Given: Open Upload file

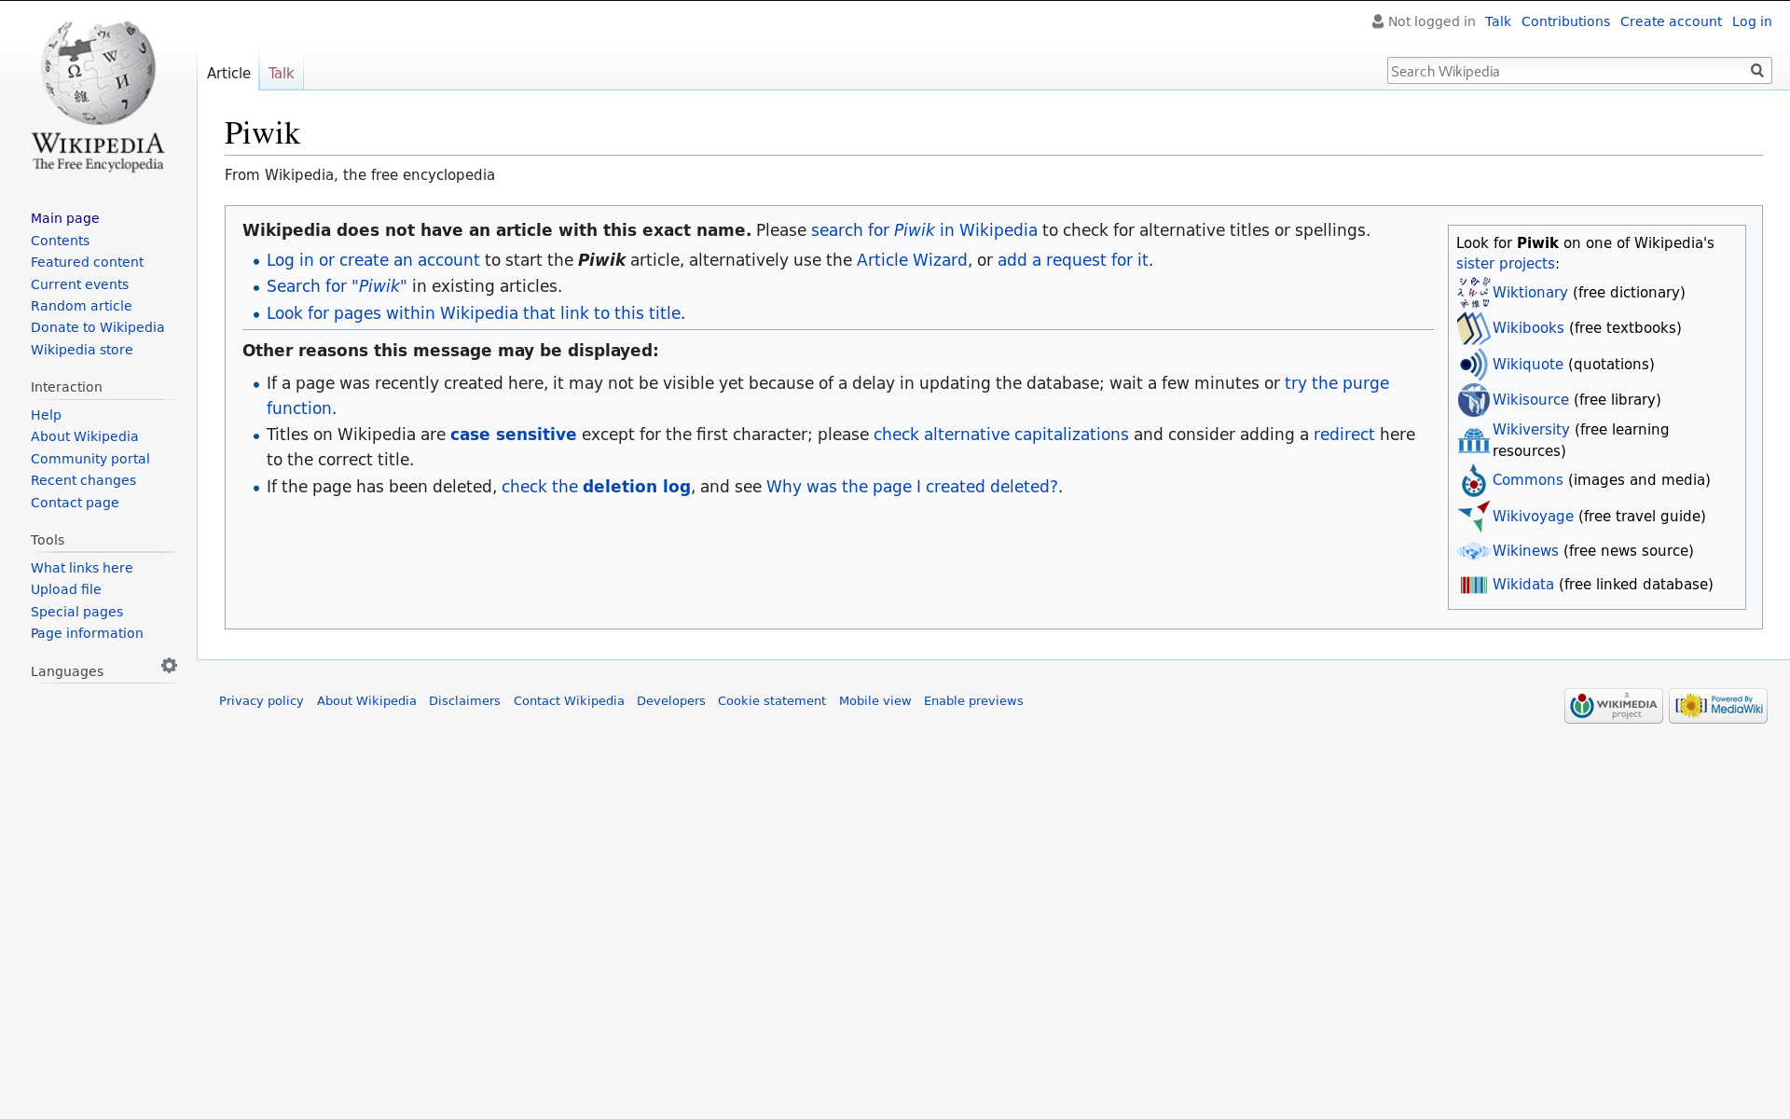Looking at the screenshot, I should (x=65, y=589).
